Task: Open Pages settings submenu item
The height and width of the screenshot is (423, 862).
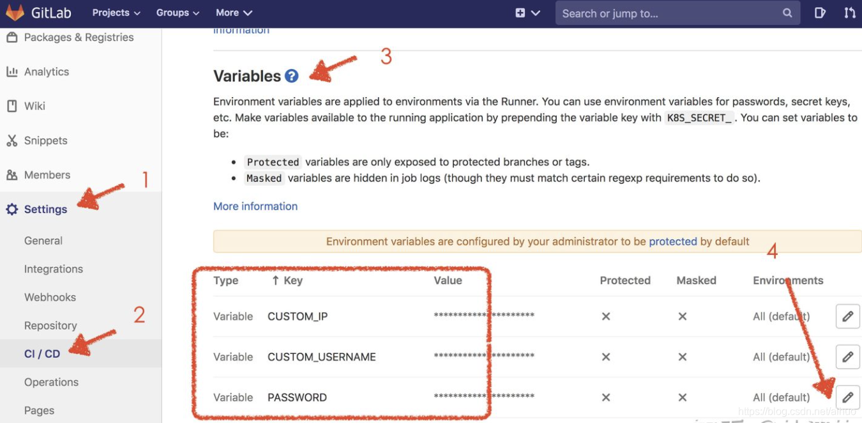Action: [39, 410]
